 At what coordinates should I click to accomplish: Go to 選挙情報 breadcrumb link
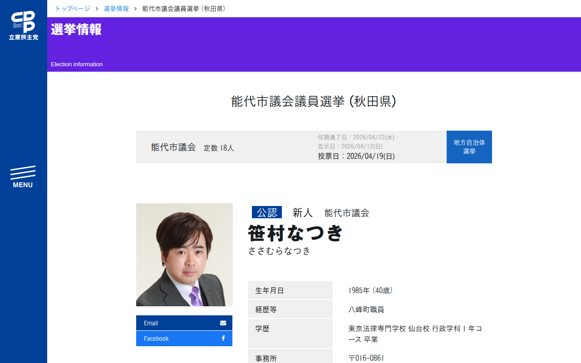pyautogui.click(x=116, y=9)
